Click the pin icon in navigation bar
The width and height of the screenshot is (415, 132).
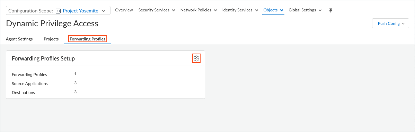pos(330,10)
